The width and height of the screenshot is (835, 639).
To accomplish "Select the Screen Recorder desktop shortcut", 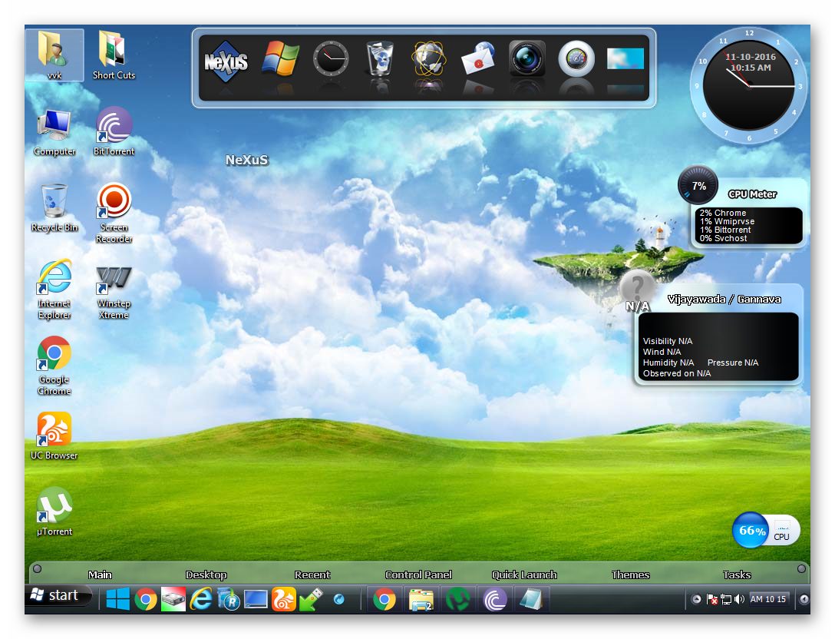I will point(114,214).
